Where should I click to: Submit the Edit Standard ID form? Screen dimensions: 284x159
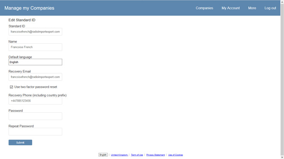pos(20,143)
